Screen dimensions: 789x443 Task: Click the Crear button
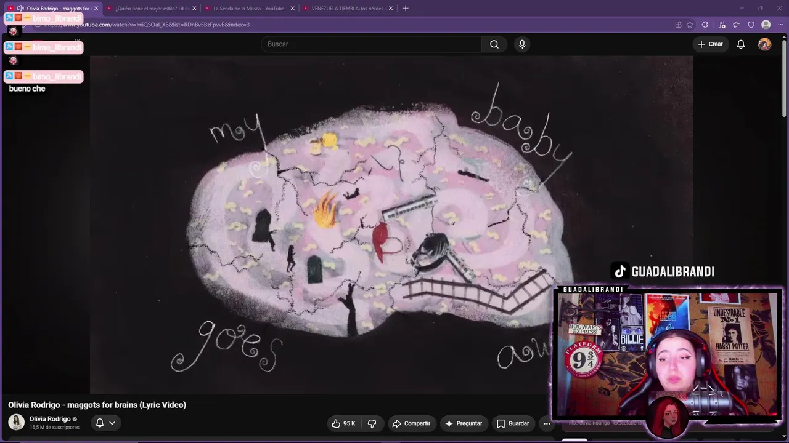(710, 44)
